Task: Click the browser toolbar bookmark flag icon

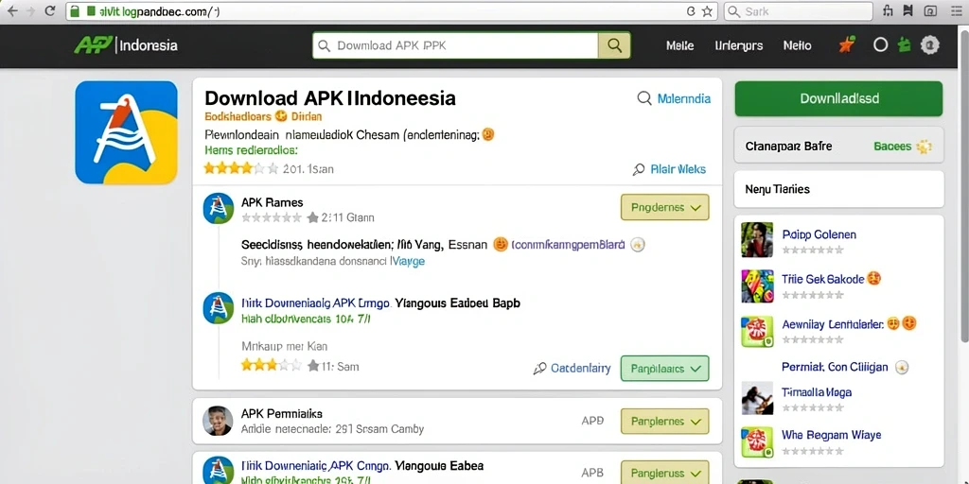Action: [x=907, y=11]
